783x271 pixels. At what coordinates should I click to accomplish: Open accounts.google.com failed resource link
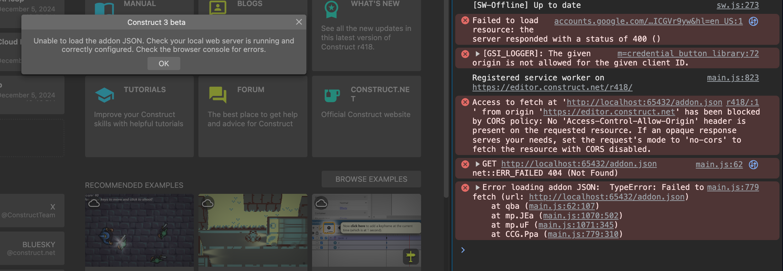(648, 21)
